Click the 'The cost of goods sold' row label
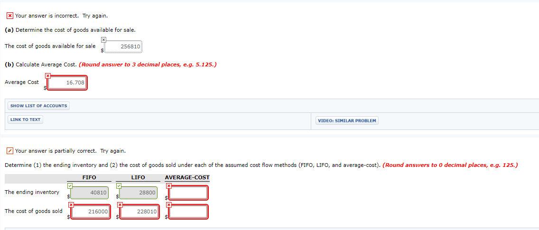 [x=34, y=211]
